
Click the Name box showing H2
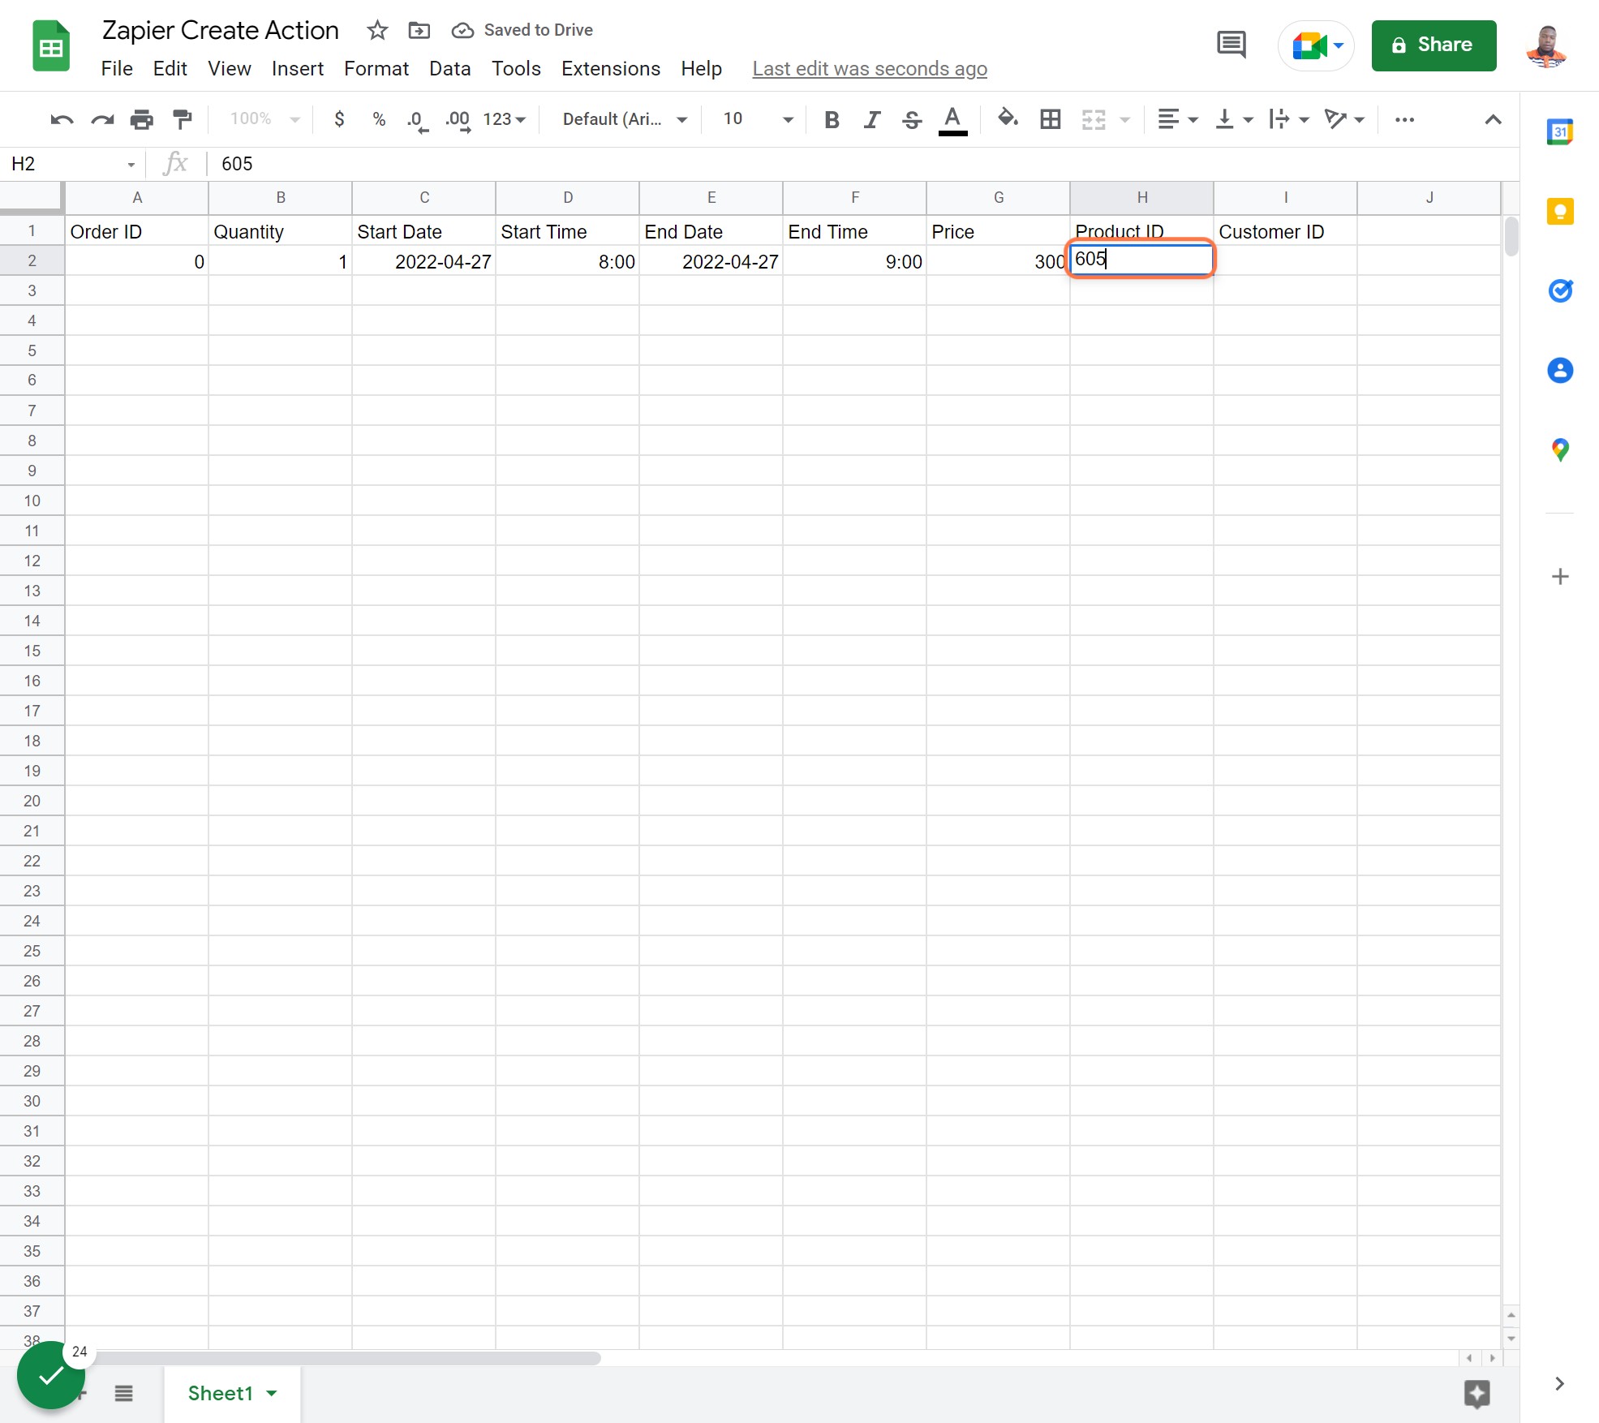coord(71,165)
